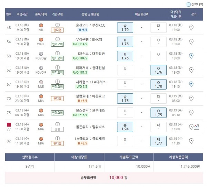207x187 pixels.
Task: Toggle O 1.76 on 페퍼저축 vs 현대건설
Action: pos(158,70)
